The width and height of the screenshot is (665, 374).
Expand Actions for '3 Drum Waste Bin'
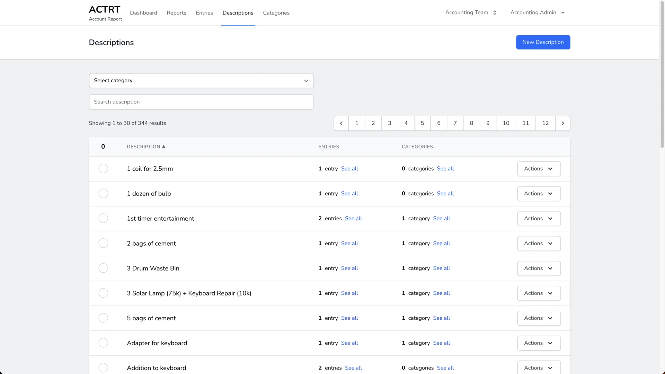(x=539, y=268)
